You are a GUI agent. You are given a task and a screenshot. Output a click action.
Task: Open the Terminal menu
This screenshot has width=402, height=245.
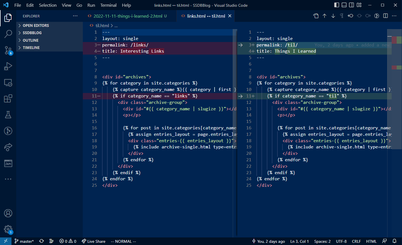click(x=109, y=5)
